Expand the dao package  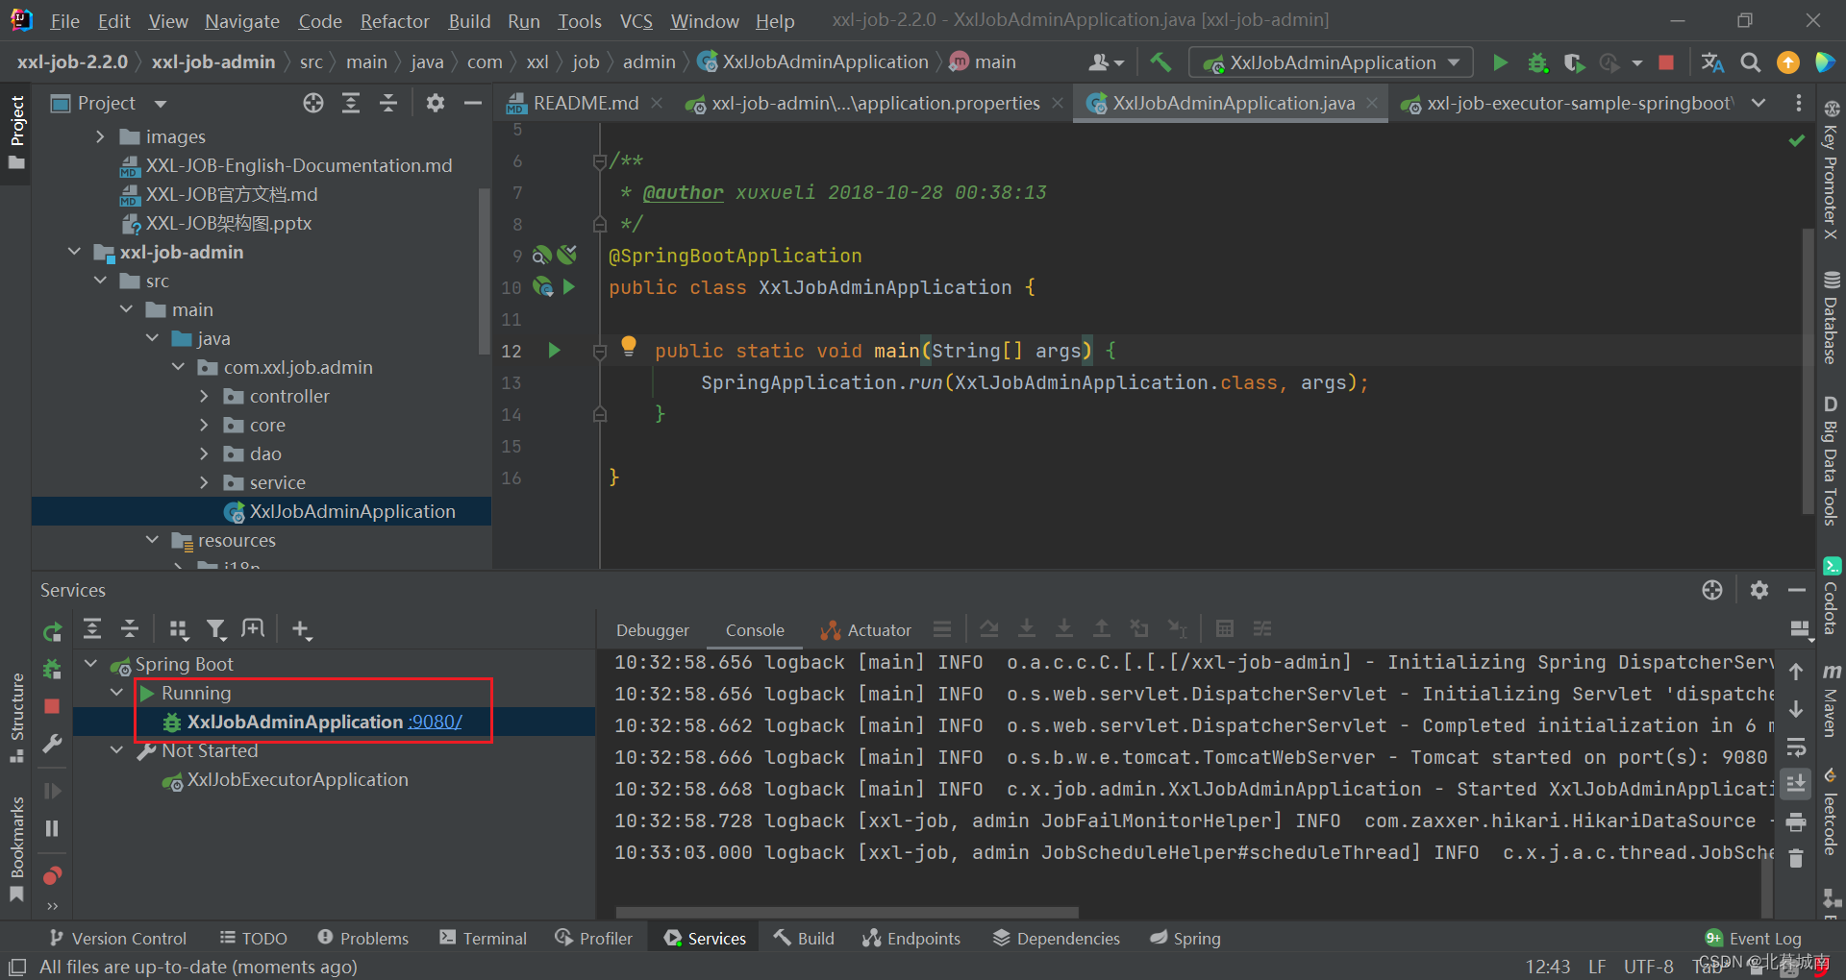[x=204, y=453]
